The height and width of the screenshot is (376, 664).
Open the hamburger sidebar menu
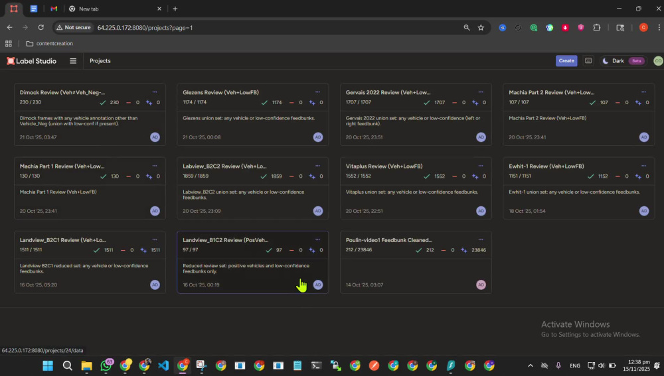tap(73, 61)
